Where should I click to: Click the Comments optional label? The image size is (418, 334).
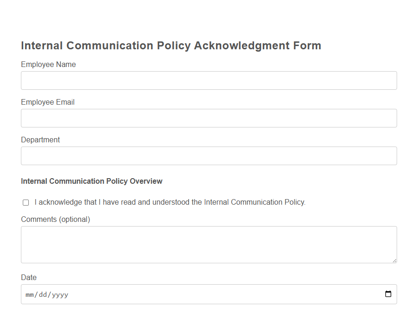[x=56, y=219]
